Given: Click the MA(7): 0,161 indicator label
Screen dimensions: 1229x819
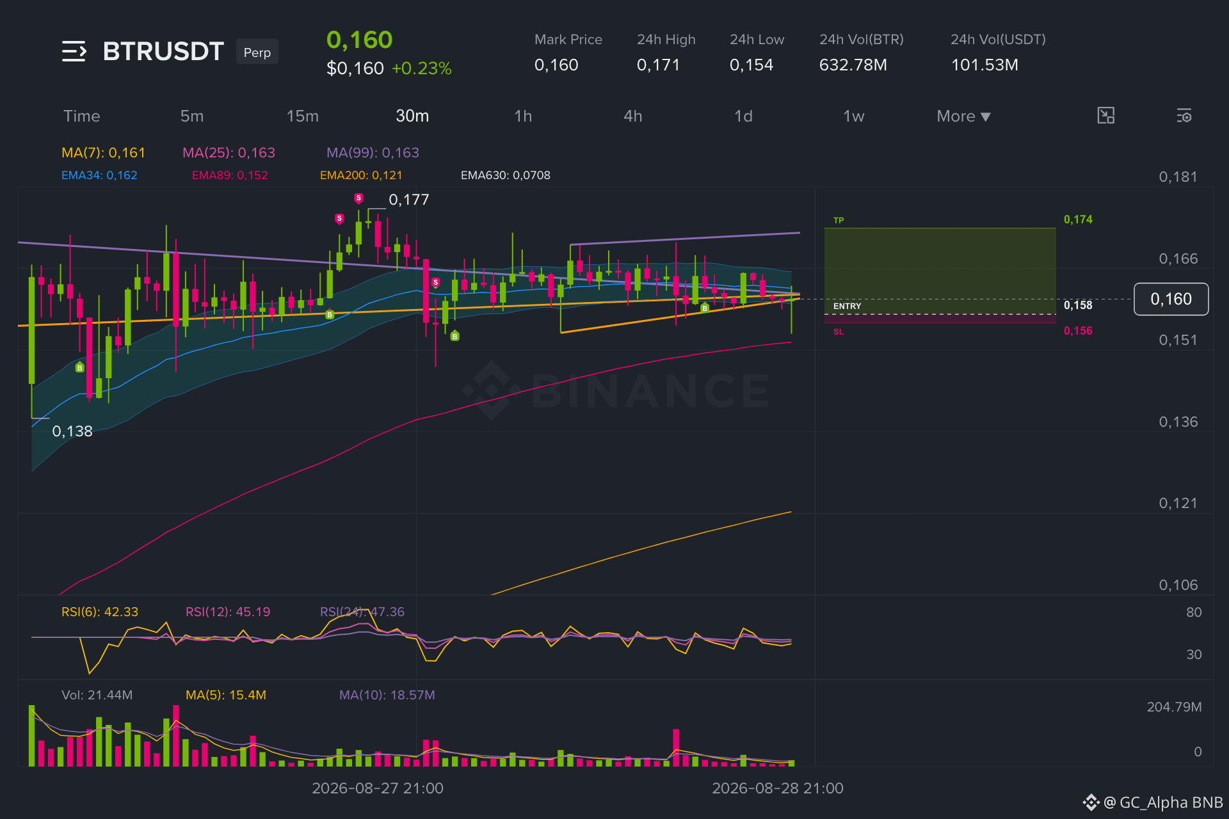Looking at the screenshot, I should (103, 152).
